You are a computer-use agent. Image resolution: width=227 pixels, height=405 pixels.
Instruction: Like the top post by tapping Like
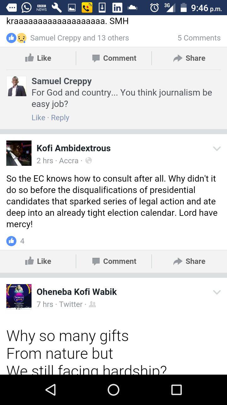tap(38, 58)
